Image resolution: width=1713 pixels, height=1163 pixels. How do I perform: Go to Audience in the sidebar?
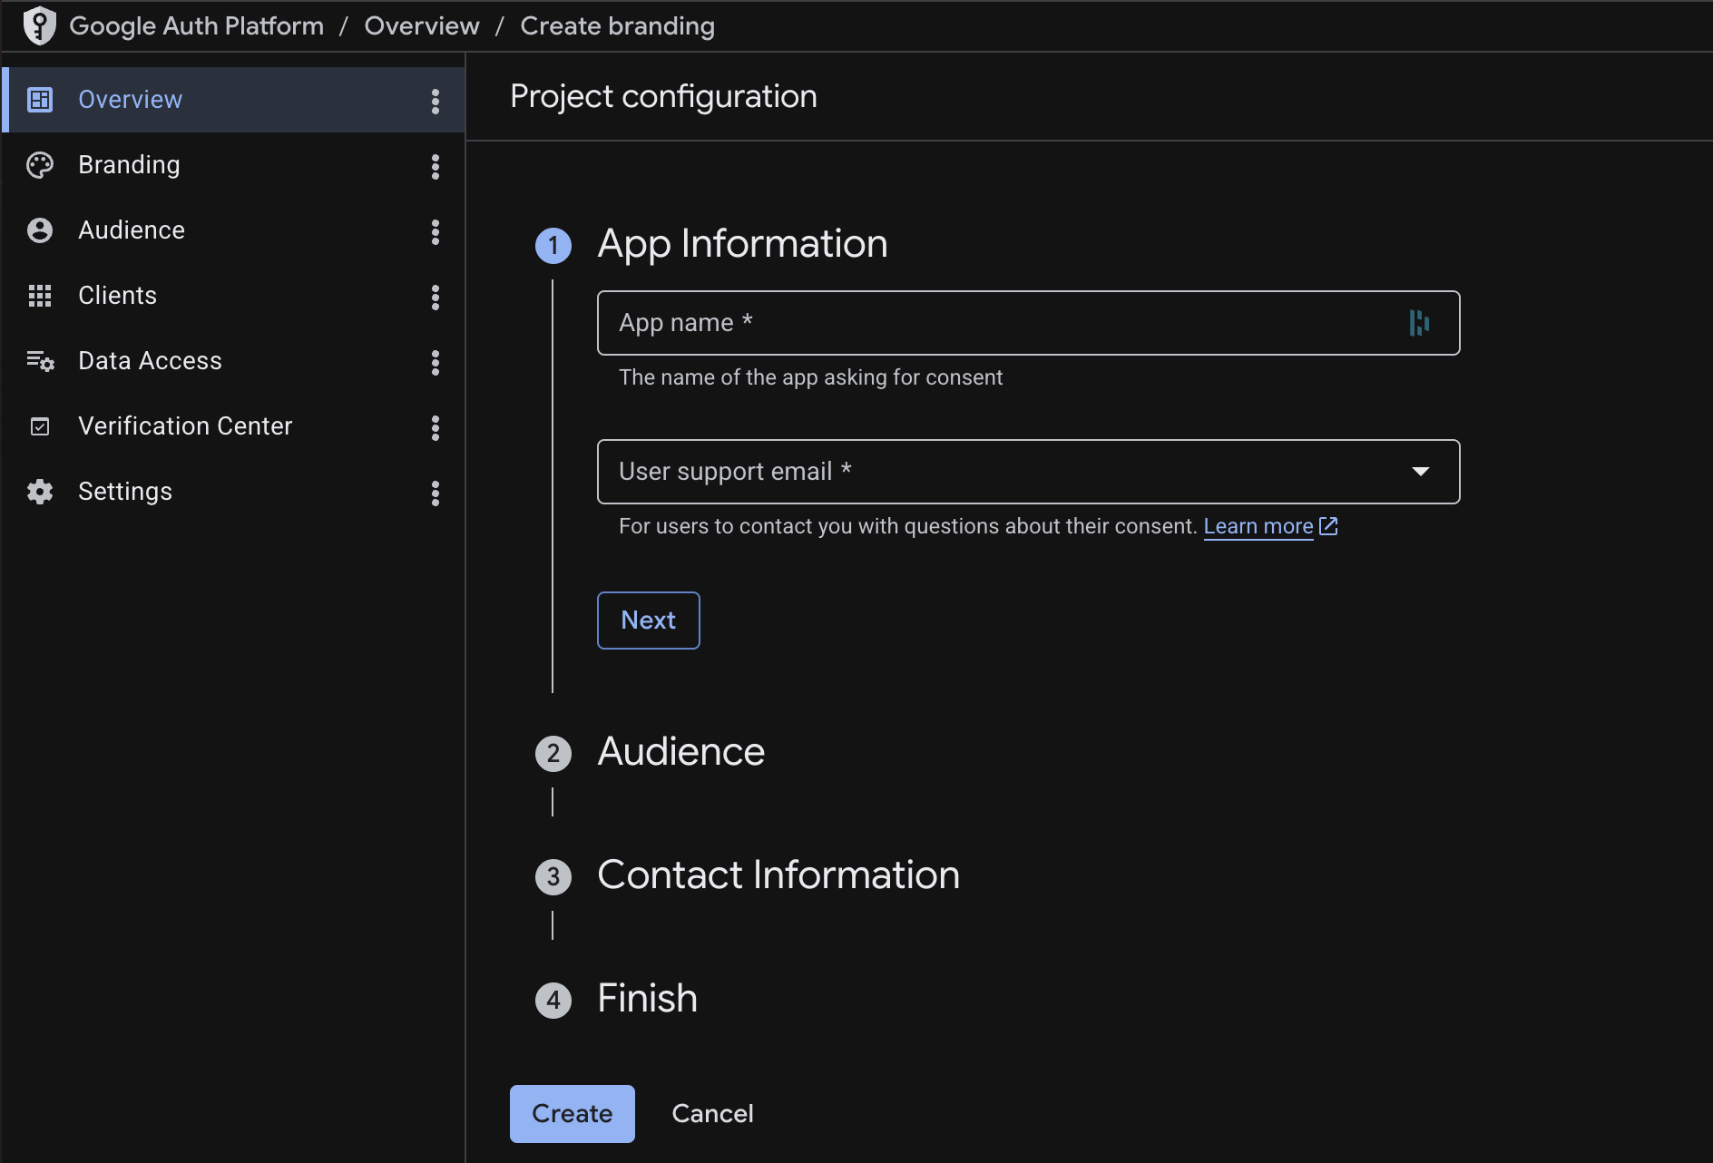pos(233,230)
